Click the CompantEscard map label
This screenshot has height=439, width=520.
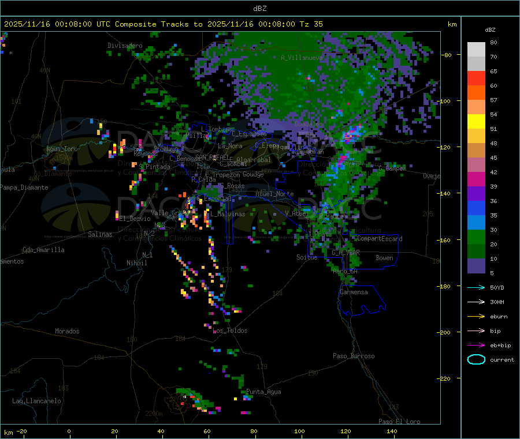coord(380,238)
